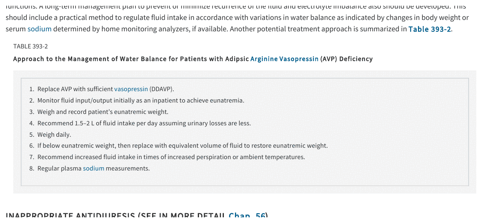482x223 pixels.
Task: Click the empty area below step 8 in the table box
Action: tap(245, 179)
